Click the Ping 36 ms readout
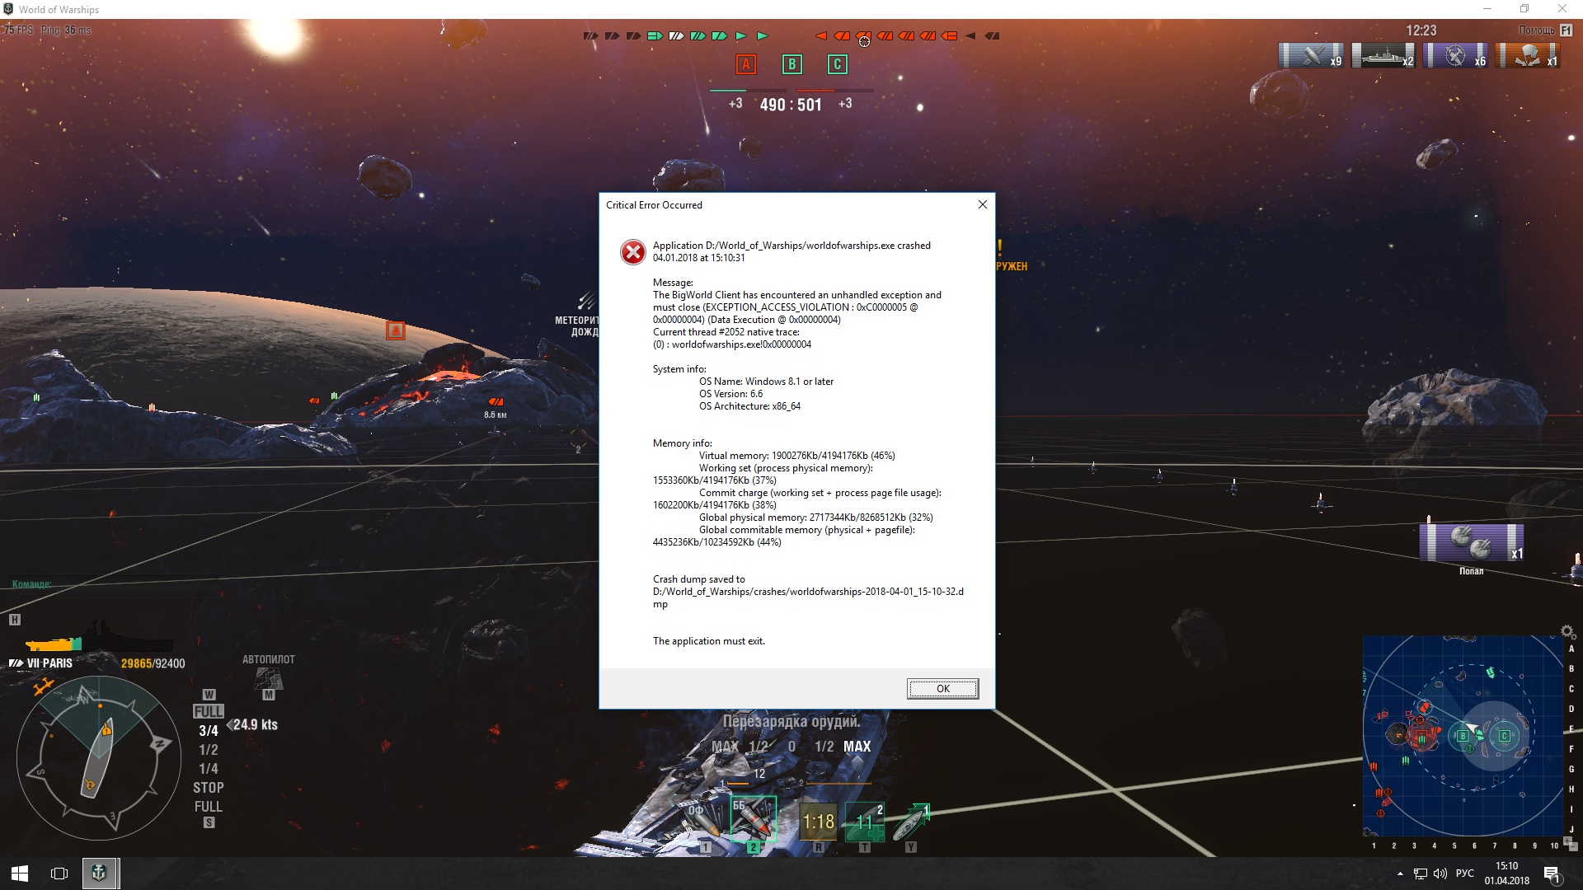The image size is (1583, 890). (x=66, y=30)
